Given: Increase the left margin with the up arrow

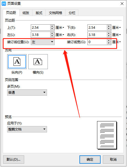Looking at the screenshot, I should point(52,33).
